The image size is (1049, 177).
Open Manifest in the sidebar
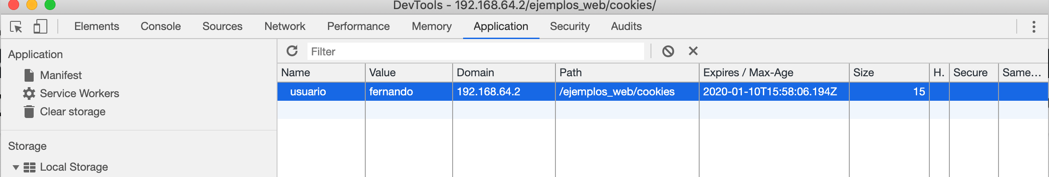[x=61, y=75]
